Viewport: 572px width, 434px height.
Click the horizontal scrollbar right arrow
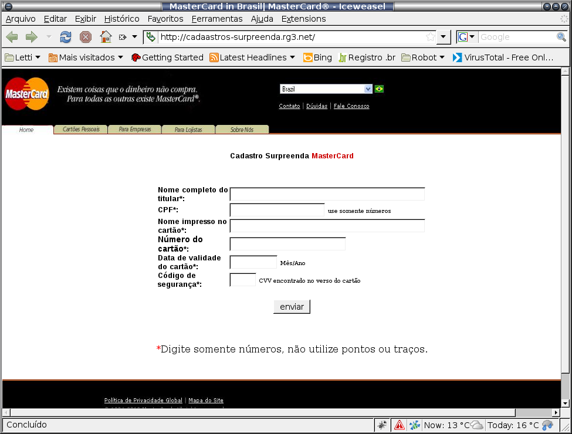(556, 413)
